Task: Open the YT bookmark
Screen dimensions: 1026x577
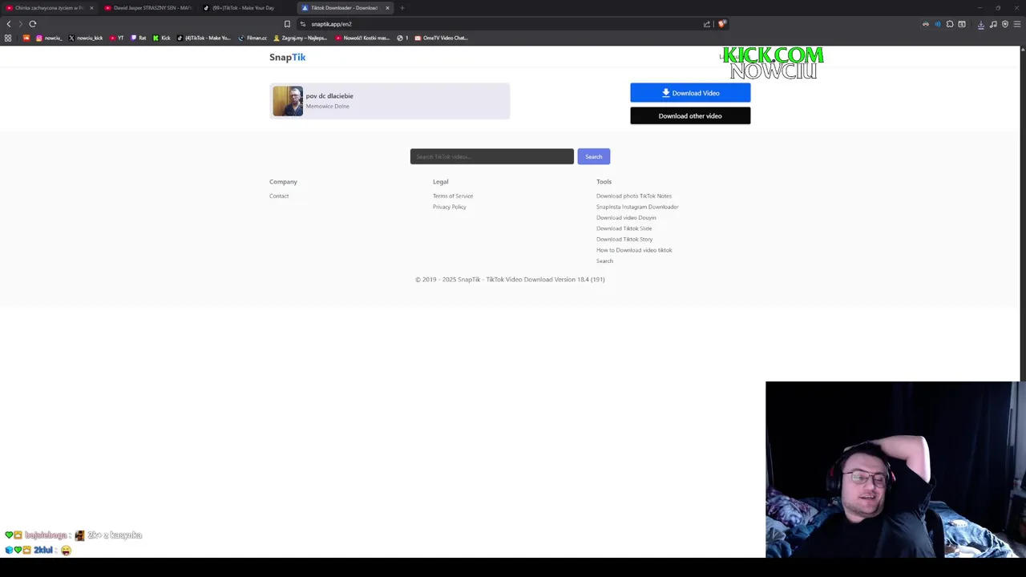Action: pyautogui.click(x=117, y=38)
